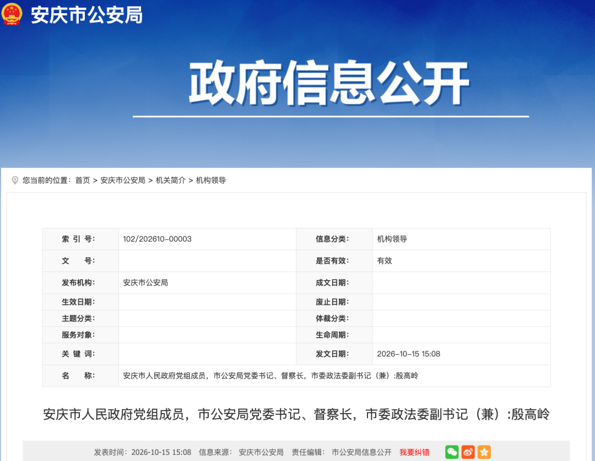Click the date 2026-10-15 15:08 in the table
Image resolution: width=595 pixels, height=461 pixels.
coord(408,354)
